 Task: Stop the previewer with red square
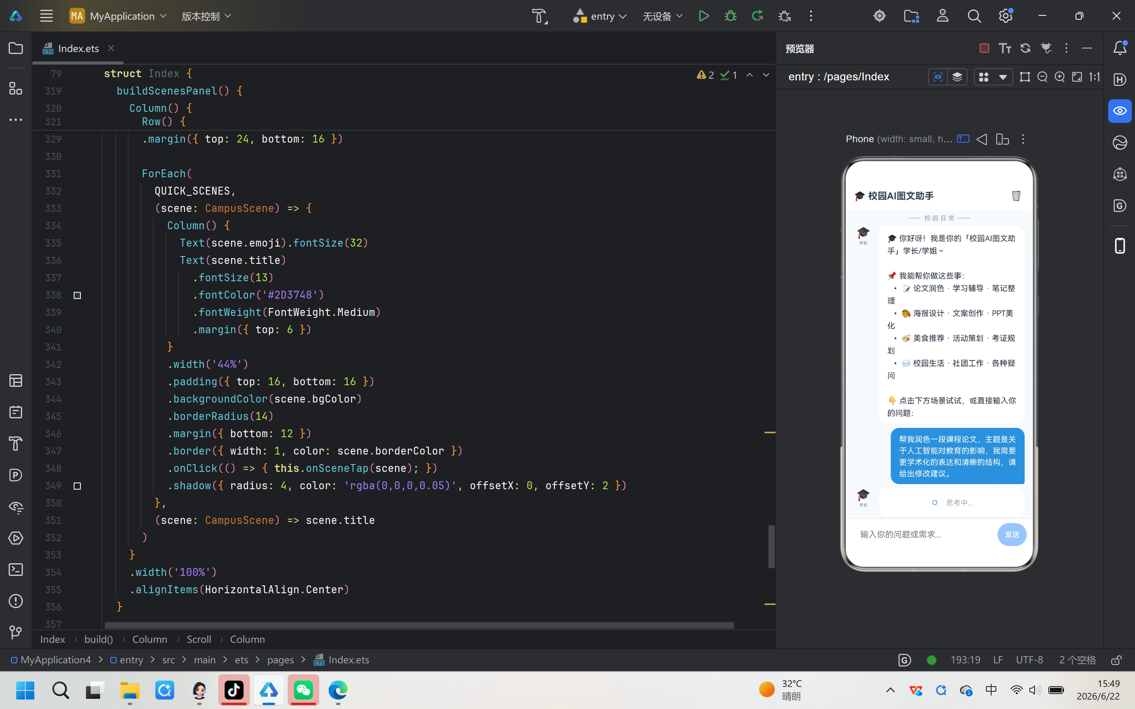click(984, 48)
